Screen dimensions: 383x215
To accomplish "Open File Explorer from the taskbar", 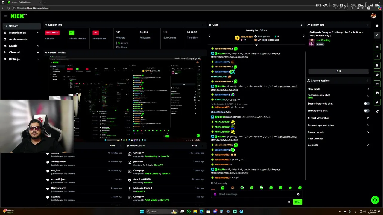I will click(x=195, y=211).
